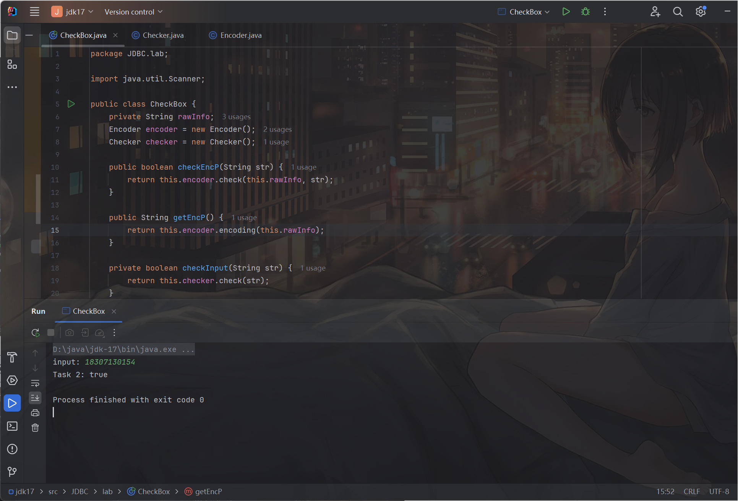Open the Structure tool window
This screenshot has height=501, width=738.
pyautogui.click(x=12, y=65)
